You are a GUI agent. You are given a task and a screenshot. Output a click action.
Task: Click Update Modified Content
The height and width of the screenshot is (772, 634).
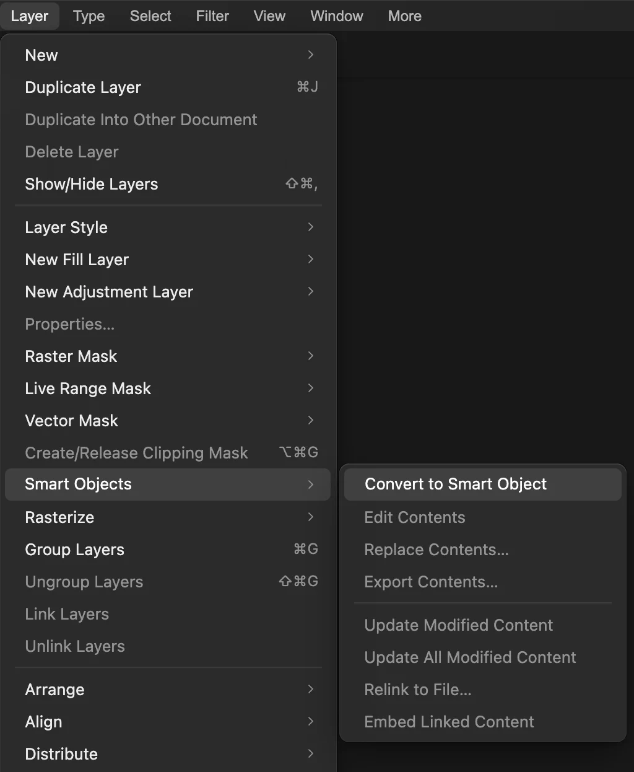pos(483,625)
